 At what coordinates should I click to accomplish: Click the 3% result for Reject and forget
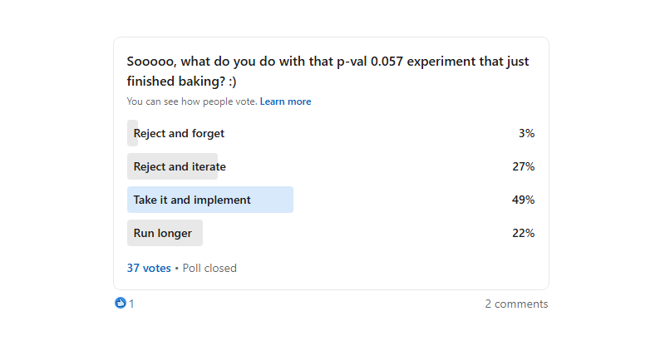526,133
